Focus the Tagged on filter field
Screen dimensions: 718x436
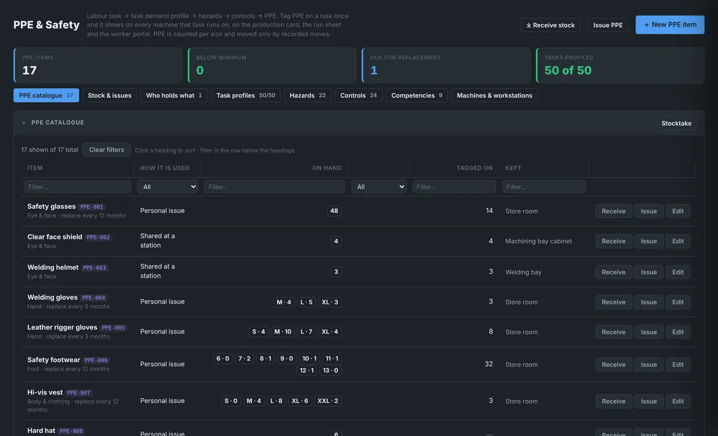click(454, 187)
